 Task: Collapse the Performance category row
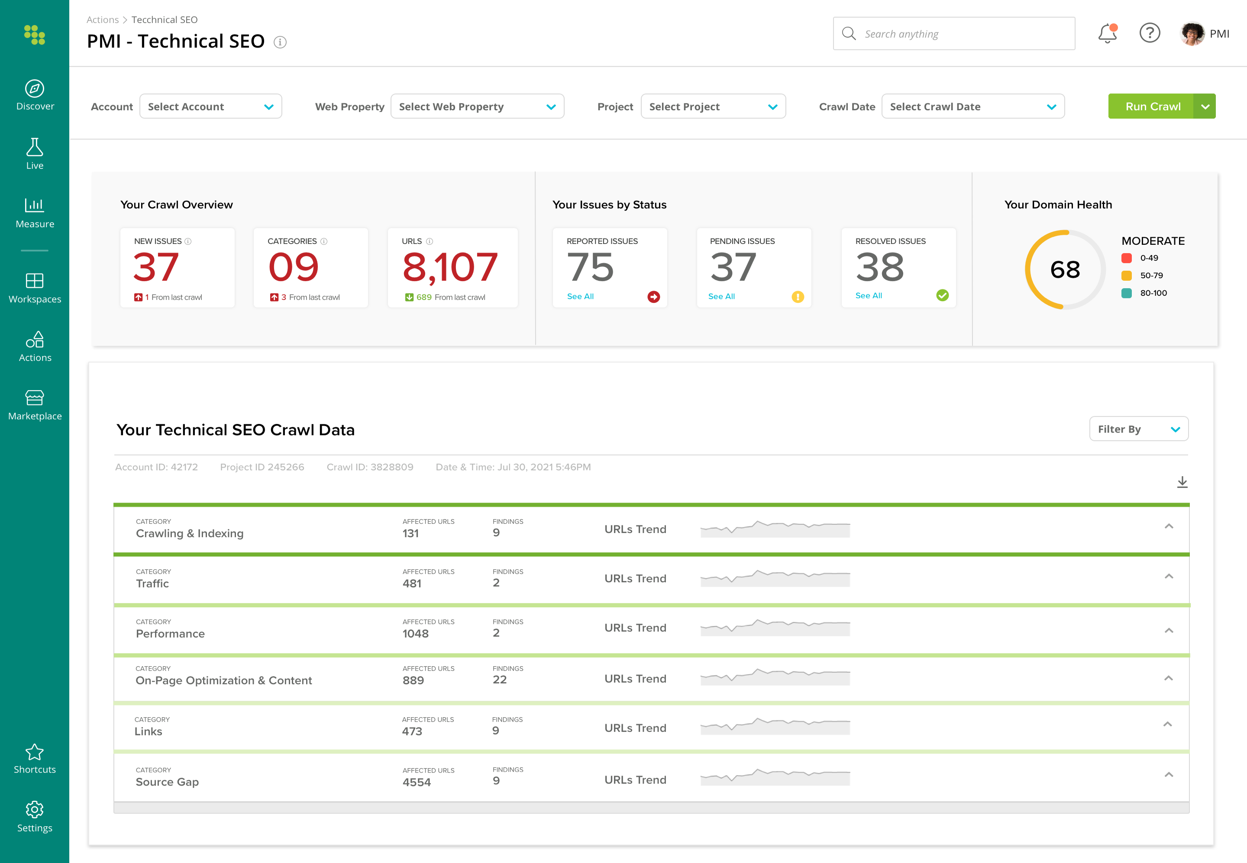[1169, 631]
